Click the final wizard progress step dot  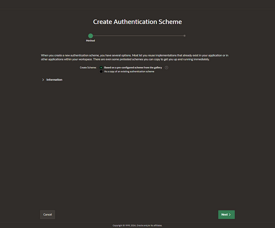point(185,36)
